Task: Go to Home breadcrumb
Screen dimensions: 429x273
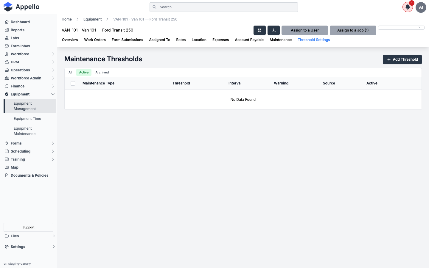Action: [x=67, y=19]
